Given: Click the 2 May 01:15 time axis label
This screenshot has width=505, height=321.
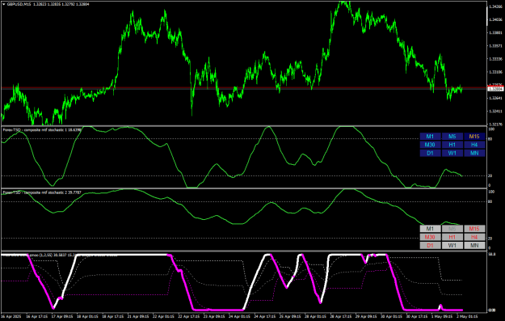Looking at the screenshot, I should pyautogui.click(x=467, y=316).
